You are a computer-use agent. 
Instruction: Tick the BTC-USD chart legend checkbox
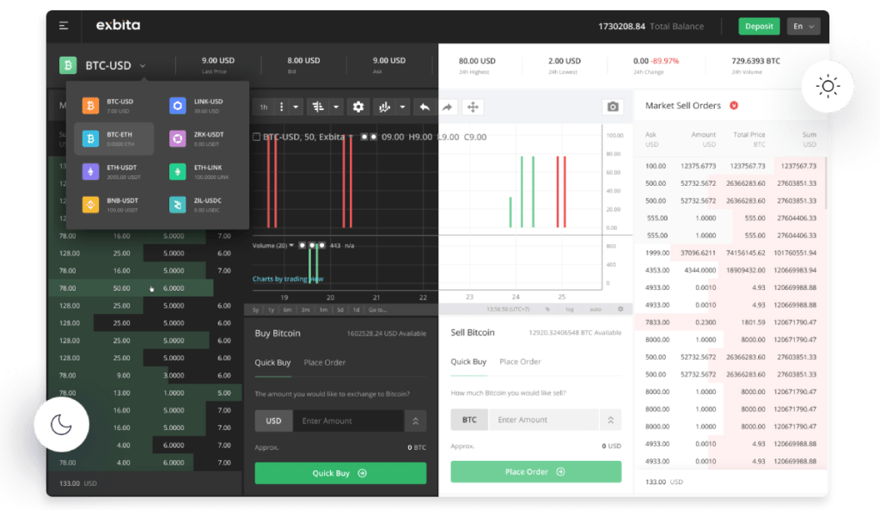pyautogui.click(x=257, y=137)
